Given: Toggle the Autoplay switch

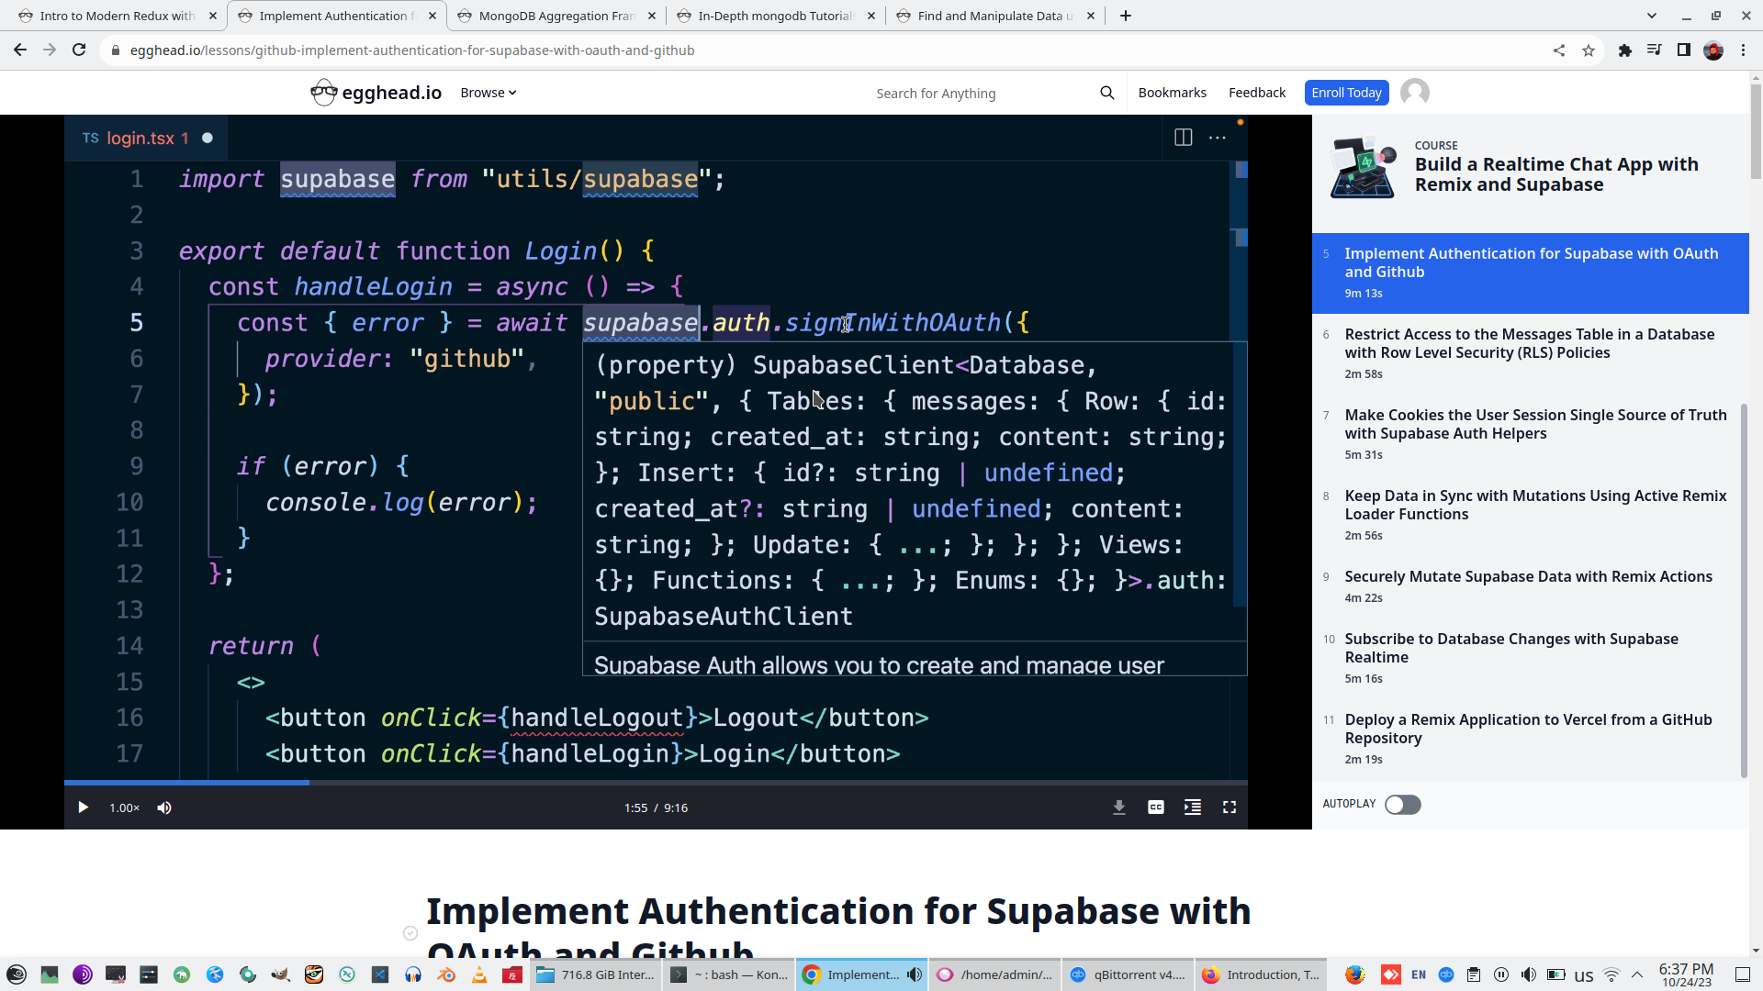Looking at the screenshot, I should [1402, 805].
